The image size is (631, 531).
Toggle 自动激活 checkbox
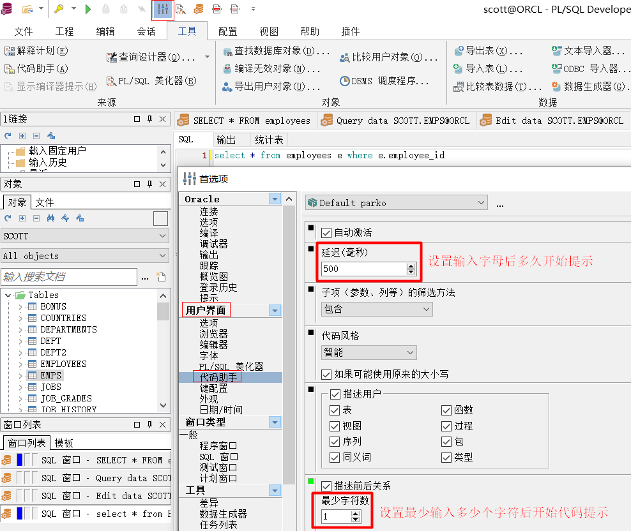326,233
